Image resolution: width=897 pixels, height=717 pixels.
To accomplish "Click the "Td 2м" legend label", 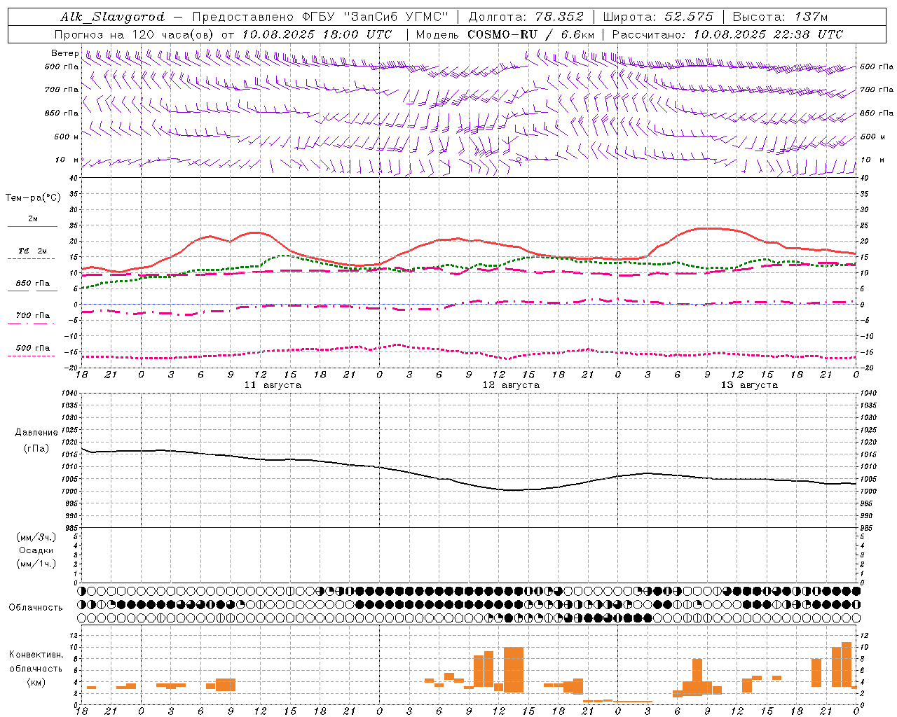I will tap(33, 251).
